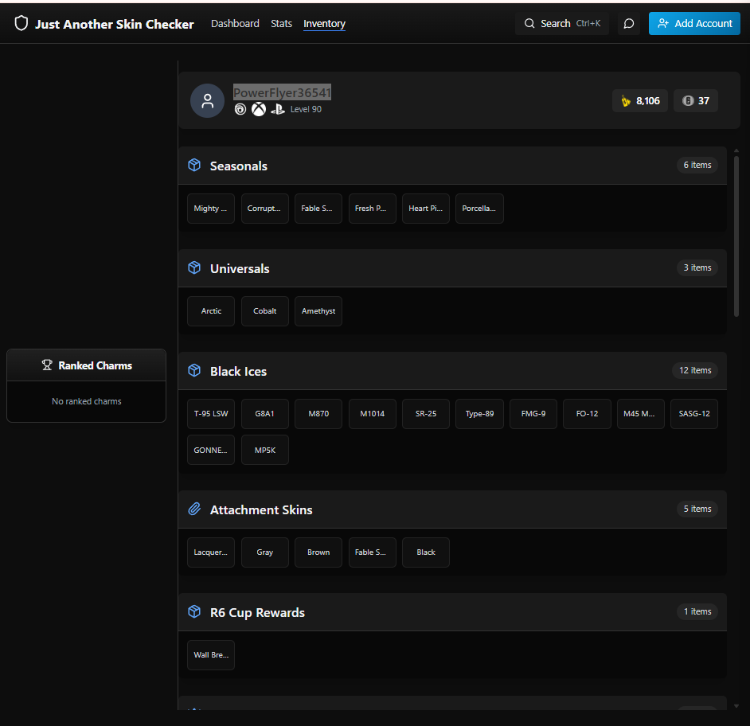Click the GONNE... black ice
This screenshot has height=726, width=750.
click(x=210, y=450)
